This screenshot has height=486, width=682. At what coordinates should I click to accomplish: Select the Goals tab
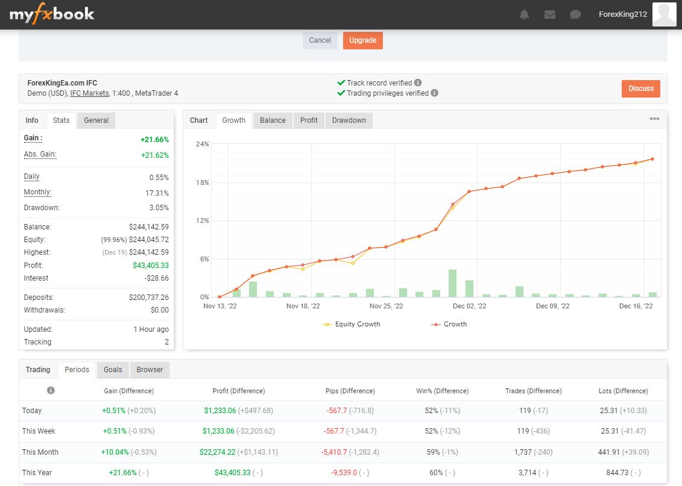click(x=112, y=370)
